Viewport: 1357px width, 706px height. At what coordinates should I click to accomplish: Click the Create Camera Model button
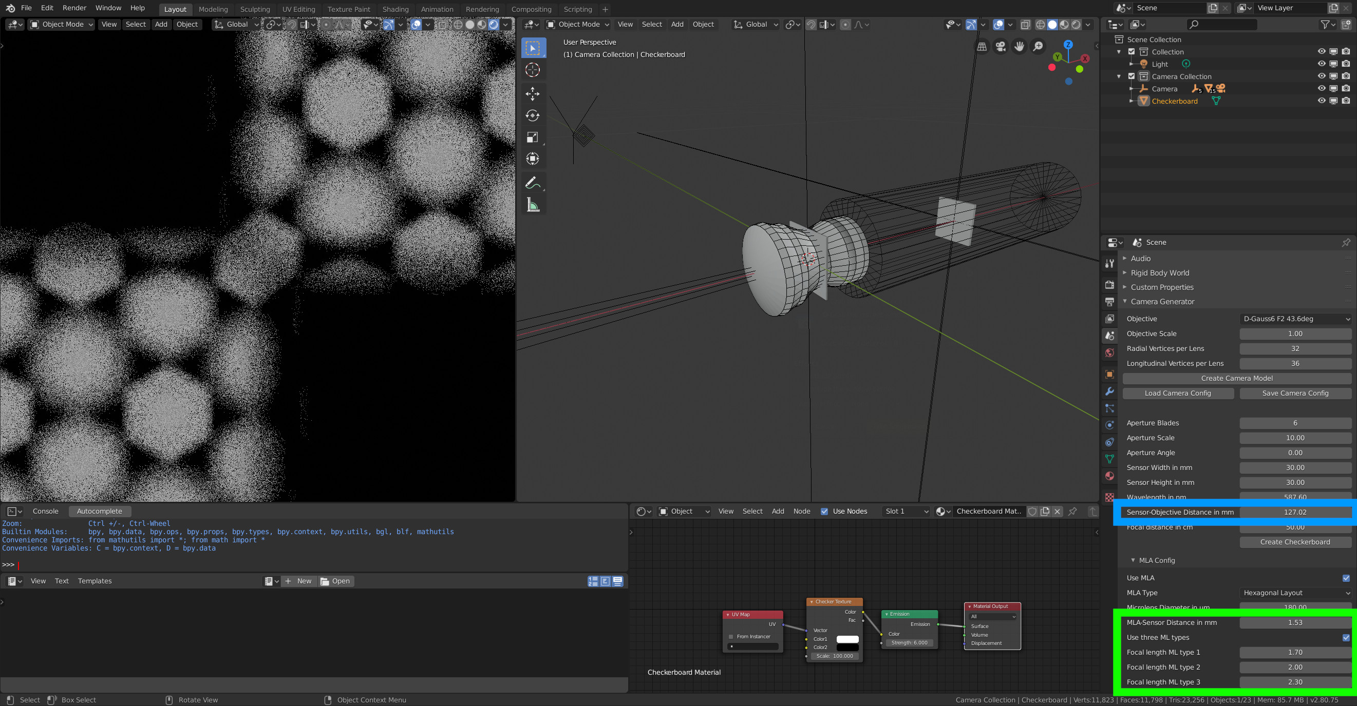(1236, 378)
